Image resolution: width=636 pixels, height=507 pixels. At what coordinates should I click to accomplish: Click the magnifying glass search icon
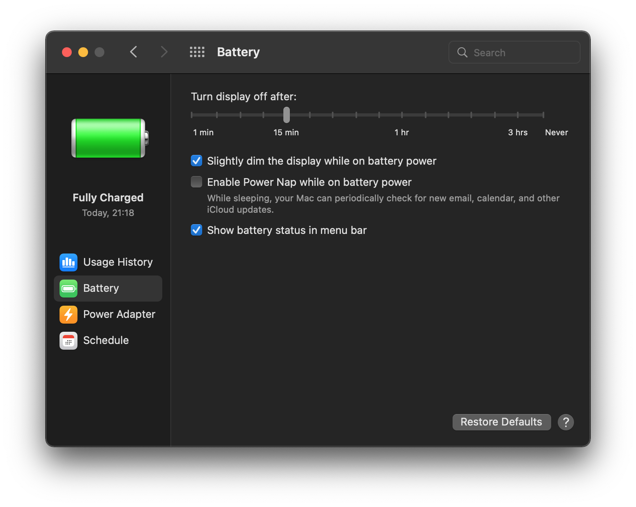(x=462, y=52)
